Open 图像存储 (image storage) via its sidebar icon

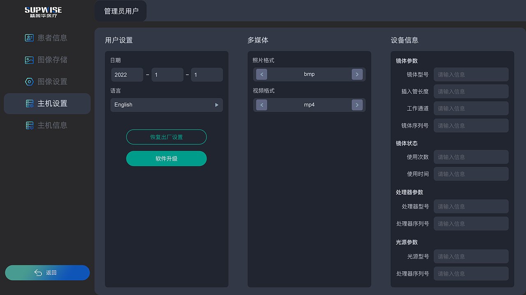click(x=29, y=60)
